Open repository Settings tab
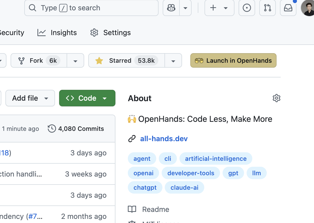The image size is (314, 223). (x=117, y=33)
